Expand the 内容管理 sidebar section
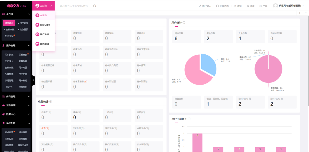This screenshot has height=152, width=309. tap(16, 96)
